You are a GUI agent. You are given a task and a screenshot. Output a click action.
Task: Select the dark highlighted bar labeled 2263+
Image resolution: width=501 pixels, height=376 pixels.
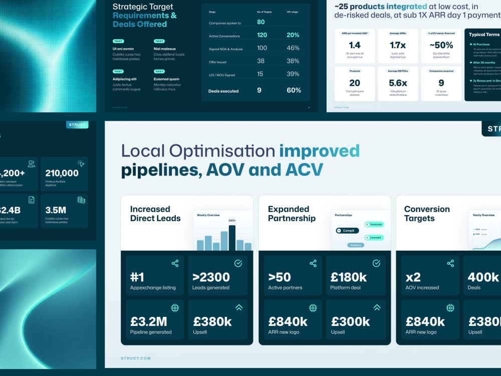click(x=232, y=238)
